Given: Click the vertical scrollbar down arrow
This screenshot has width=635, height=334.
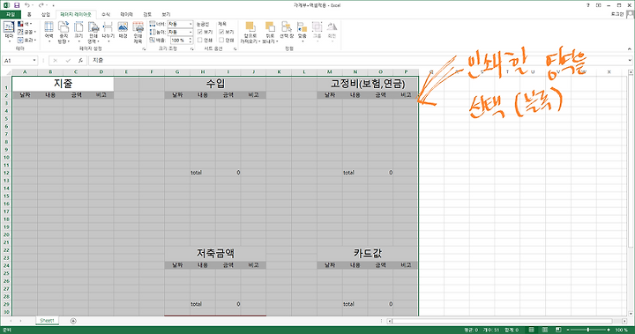Looking at the screenshot, I should coord(631,314).
